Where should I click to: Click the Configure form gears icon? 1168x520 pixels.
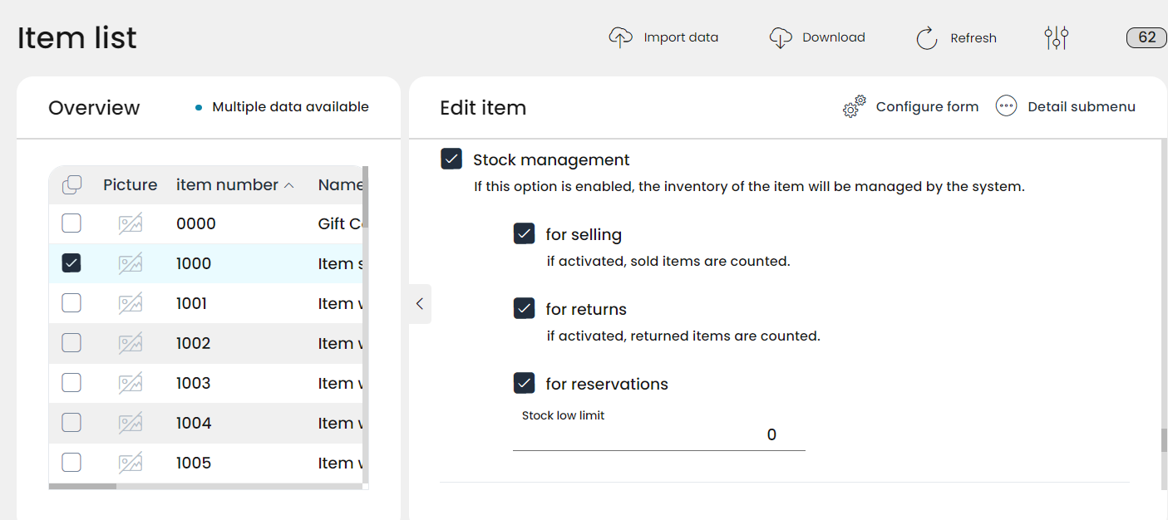(854, 106)
